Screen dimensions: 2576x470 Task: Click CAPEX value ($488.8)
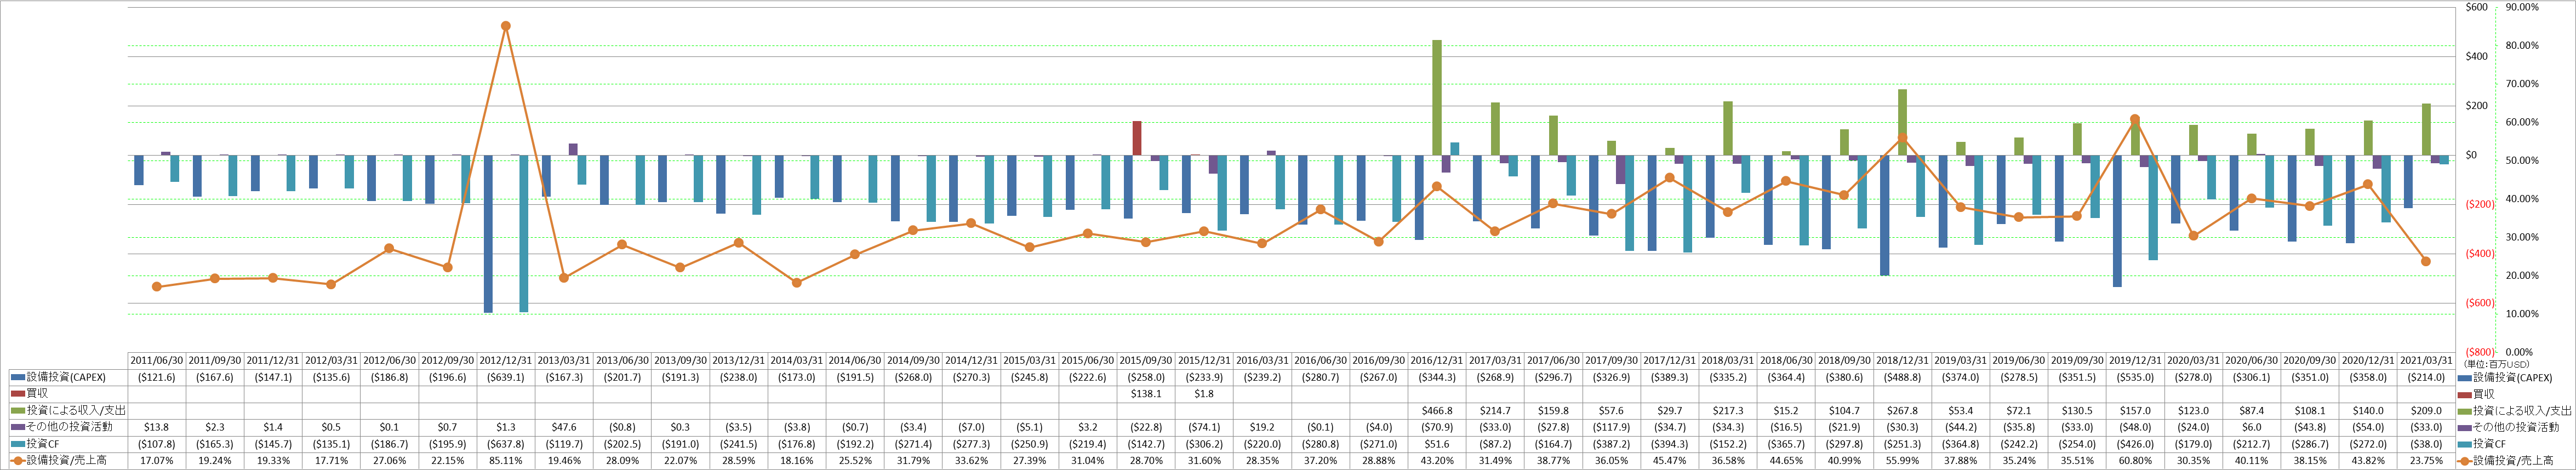(1902, 378)
